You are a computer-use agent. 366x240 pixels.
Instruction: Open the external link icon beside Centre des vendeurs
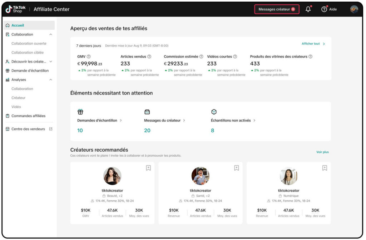[51, 129]
